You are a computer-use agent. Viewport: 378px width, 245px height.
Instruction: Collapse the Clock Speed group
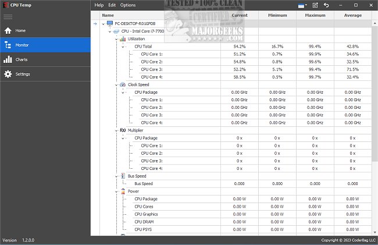(x=116, y=85)
